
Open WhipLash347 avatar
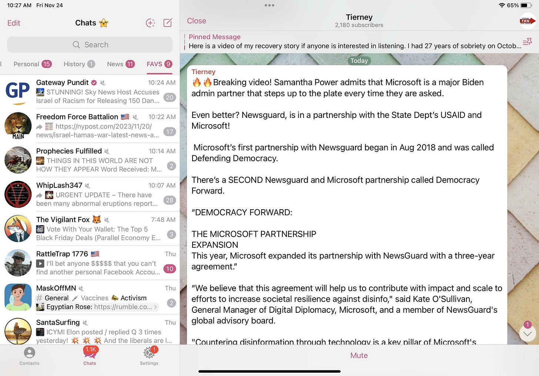18,194
